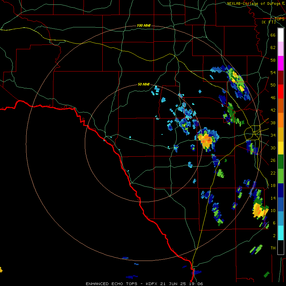This screenshot has width=286, height=286.
Task: Click the 10 mark on the tops scale
Action: point(273,210)
